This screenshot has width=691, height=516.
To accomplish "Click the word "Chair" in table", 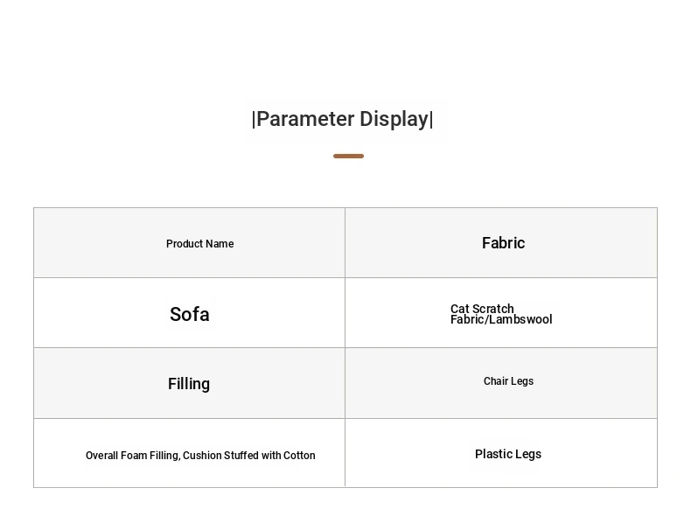I will tap(497, 381).
